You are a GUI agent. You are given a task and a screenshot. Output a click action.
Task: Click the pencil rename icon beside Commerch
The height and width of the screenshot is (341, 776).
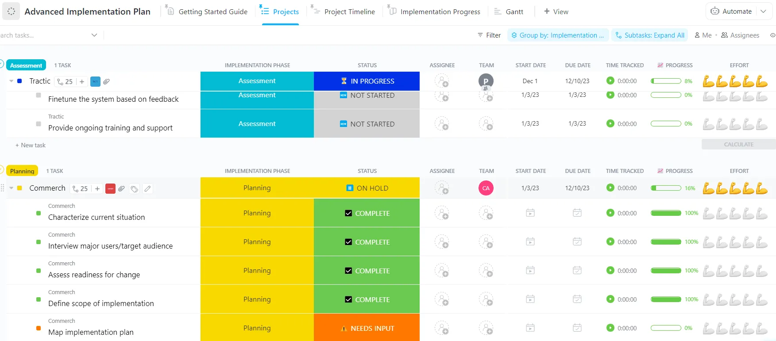[148, 189]
